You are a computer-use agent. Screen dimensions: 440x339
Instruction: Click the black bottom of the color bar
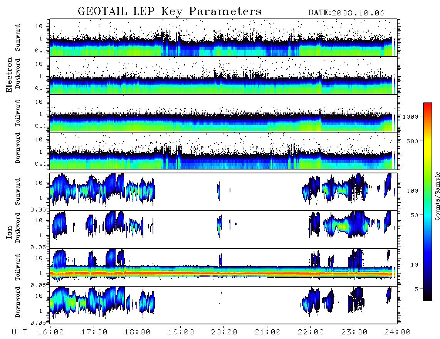[427, 296]
